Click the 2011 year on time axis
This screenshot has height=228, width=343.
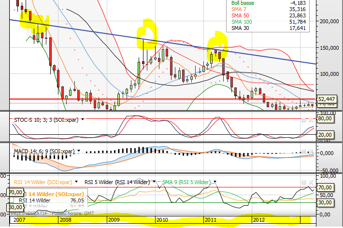coord(211,220)
